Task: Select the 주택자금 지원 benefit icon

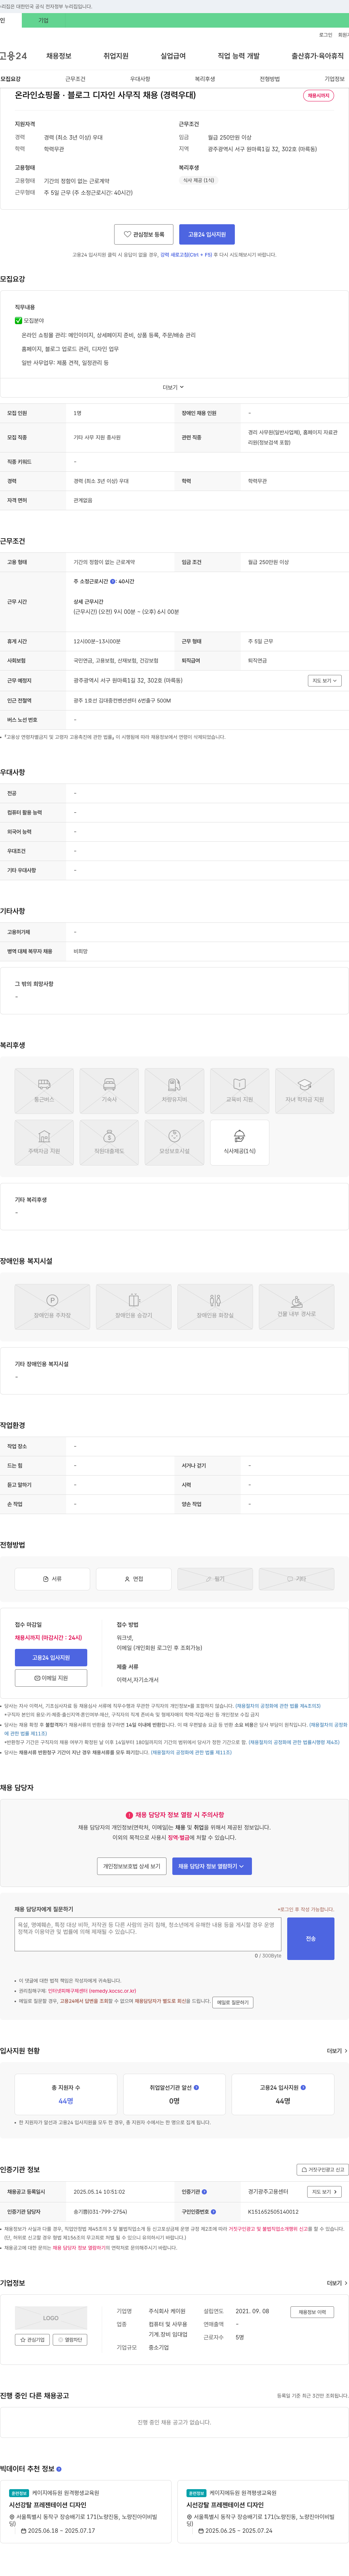Action: pyautogui.click(x=44, y=1143)
